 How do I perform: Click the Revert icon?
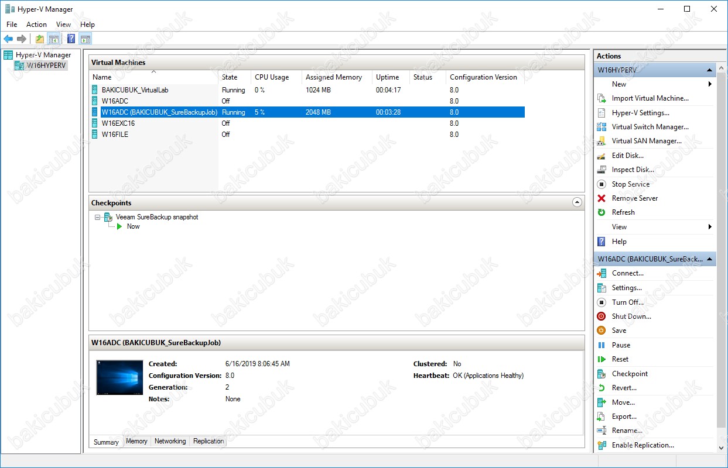(x=601, y=388)
